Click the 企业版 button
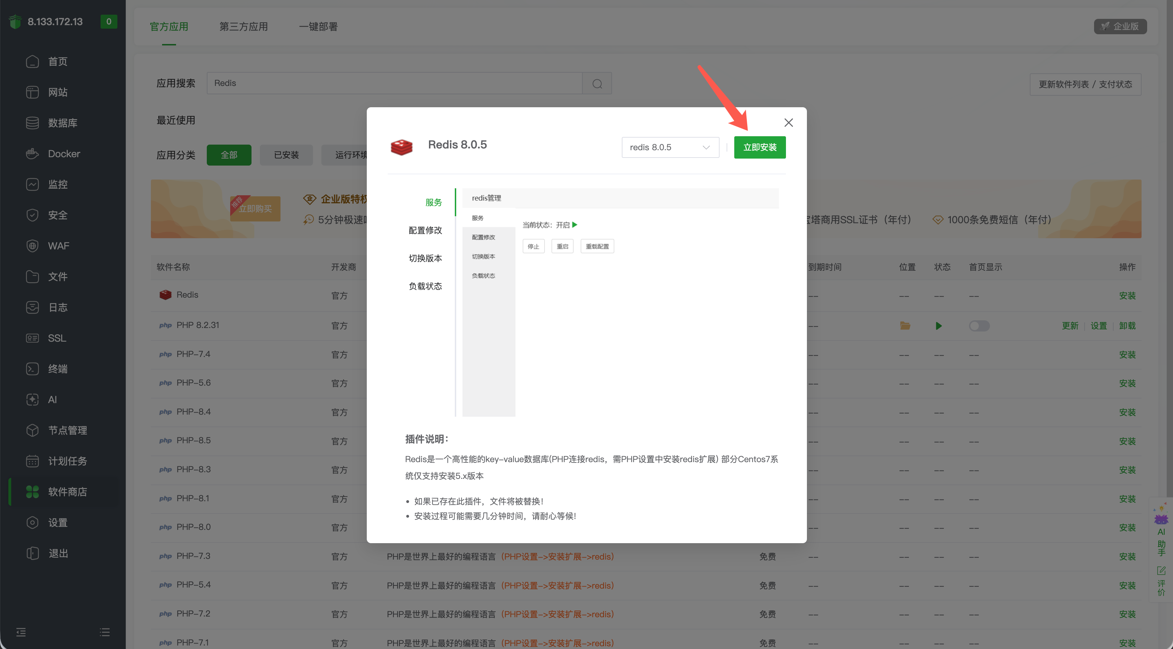 [x=1120, y=27]
